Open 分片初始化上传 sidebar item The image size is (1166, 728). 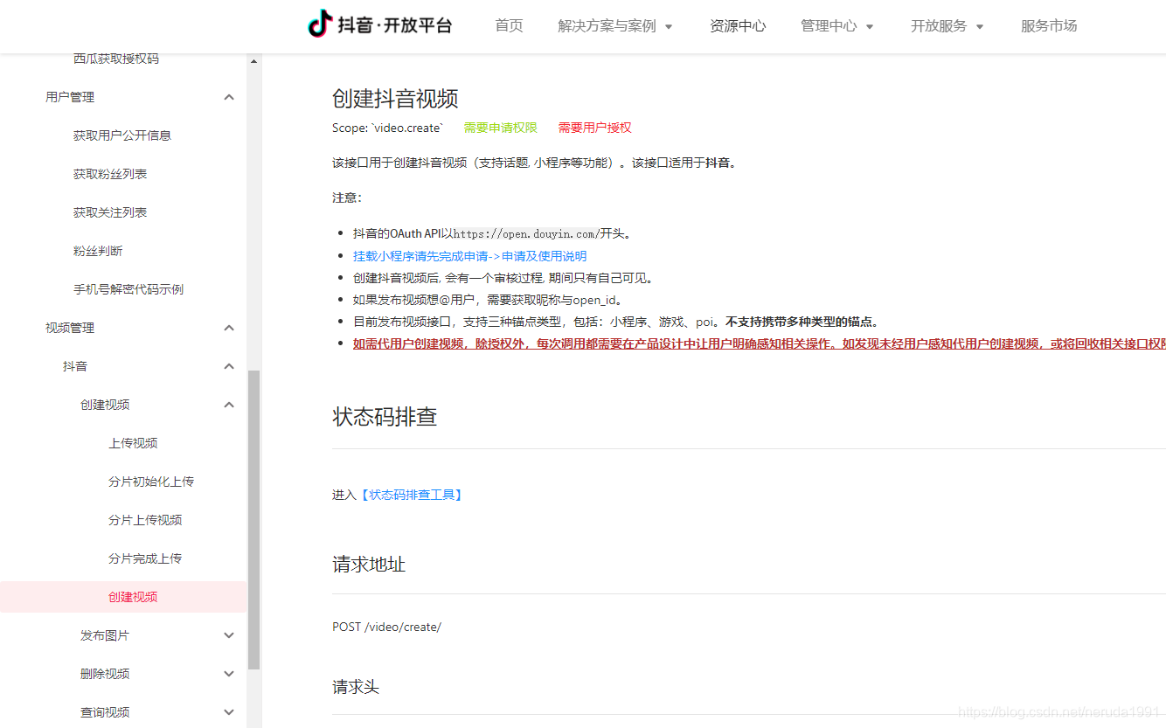tap(151, 482)
